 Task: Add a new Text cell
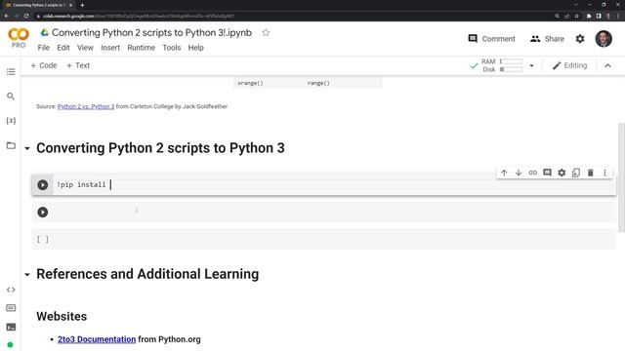pyautogui.click(x=78, y=65)
